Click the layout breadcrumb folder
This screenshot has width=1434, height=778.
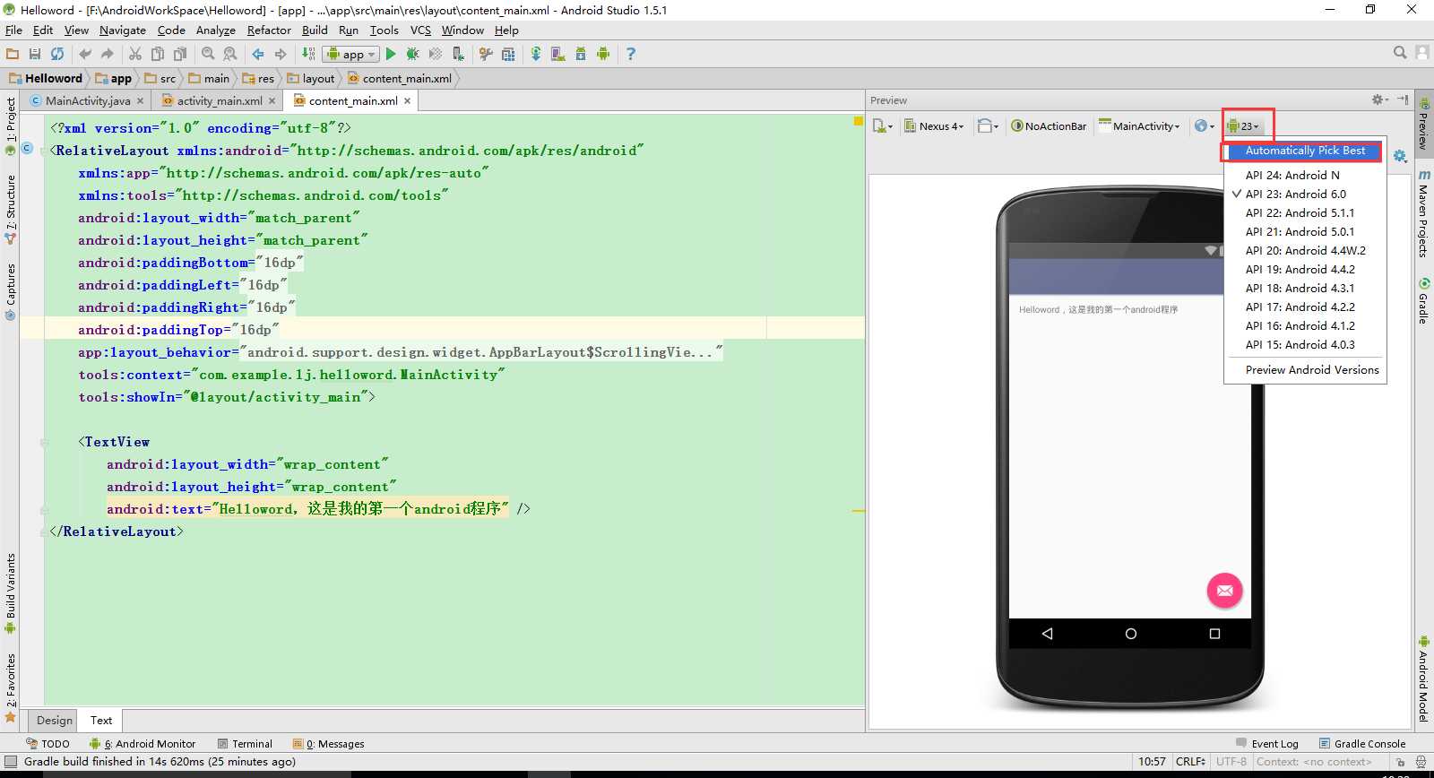pos(311,79)
